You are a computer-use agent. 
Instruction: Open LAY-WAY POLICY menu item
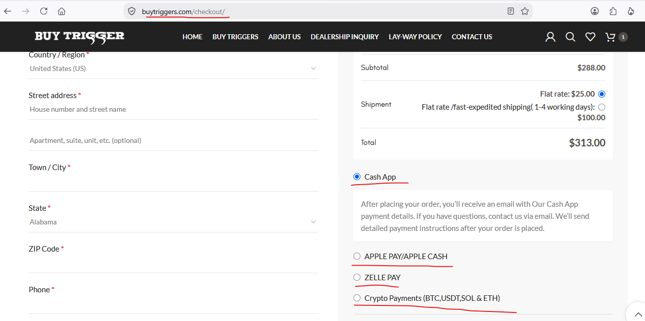tap(415, 37)
